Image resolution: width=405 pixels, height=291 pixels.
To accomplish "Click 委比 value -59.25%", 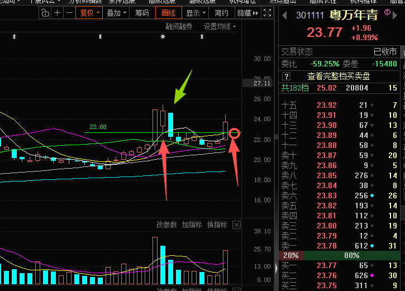I will pos(325,64).
